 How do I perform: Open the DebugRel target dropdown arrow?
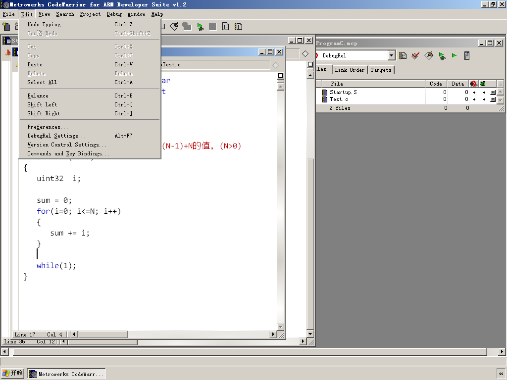pyautogui.click(x=392, y=55)
